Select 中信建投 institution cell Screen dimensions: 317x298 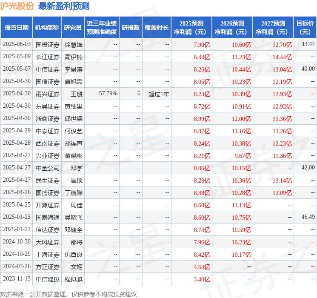[x=48, y=279]
